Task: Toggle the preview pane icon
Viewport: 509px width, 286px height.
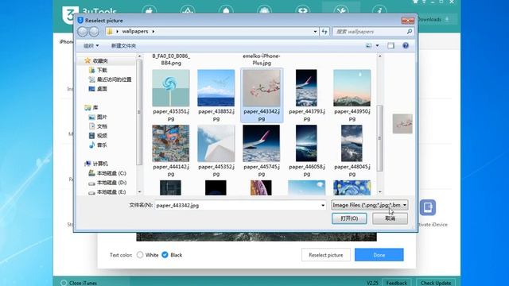Action: point(390,46)
